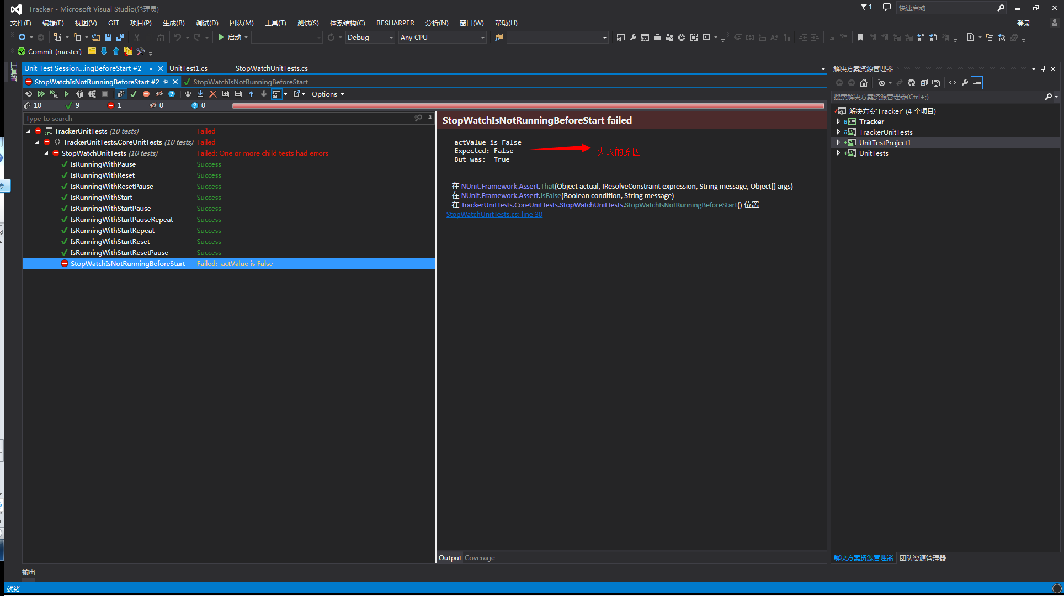The width and height of the screenshot is (1064, 596).
Task: Toggle the ignored tests filter (0)
Action: (x=157, y=105)
